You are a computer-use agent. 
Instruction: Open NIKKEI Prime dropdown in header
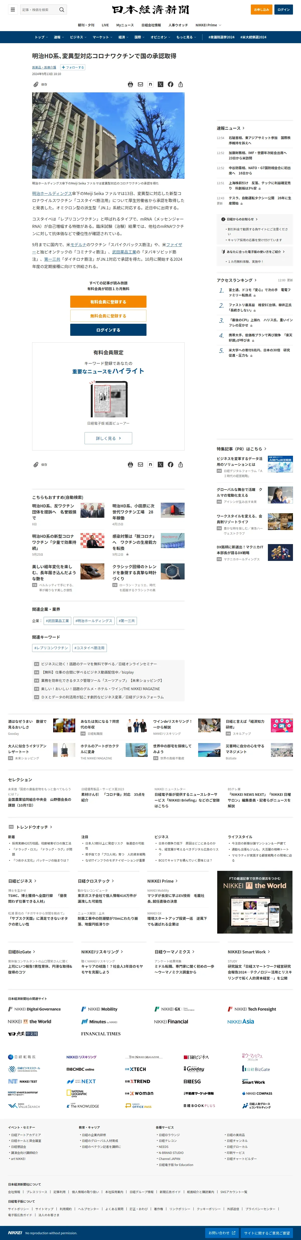point(208,25)
